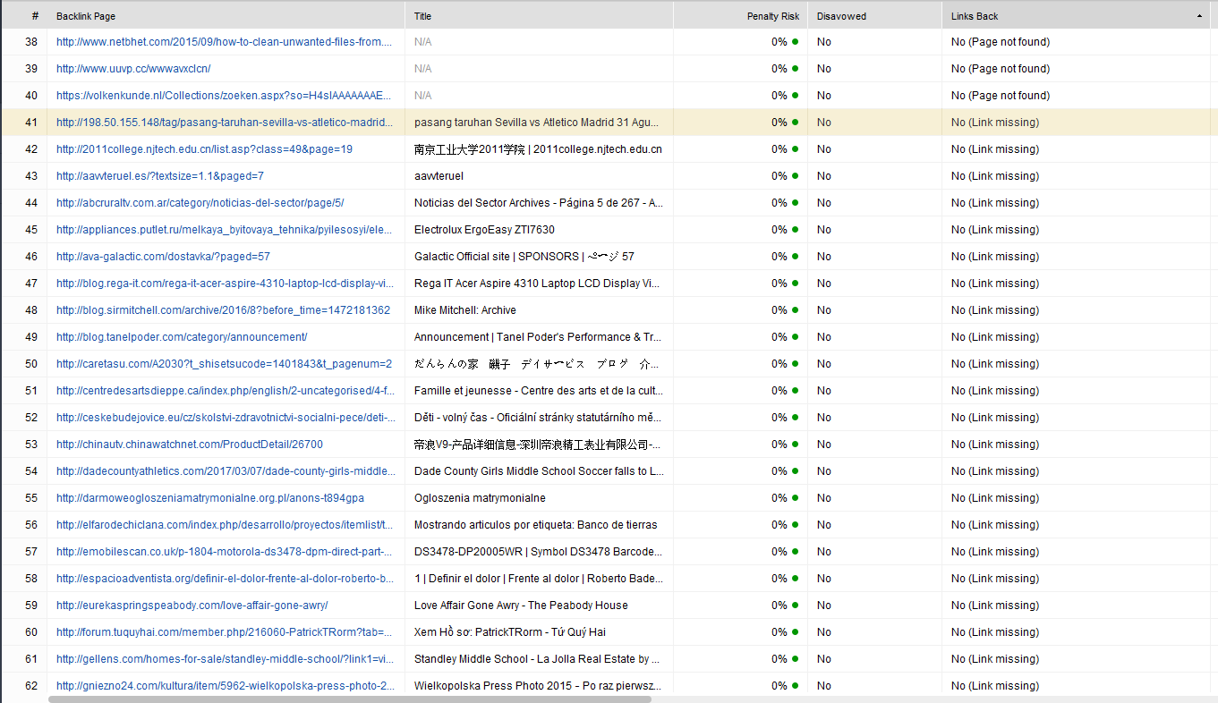Open the 2011college.njtech.edu.cn list link
The image size is (1218, 703).
[204, 149]
